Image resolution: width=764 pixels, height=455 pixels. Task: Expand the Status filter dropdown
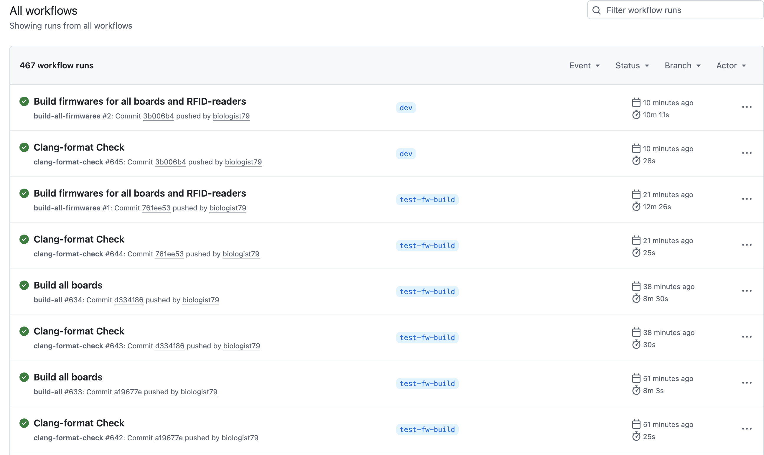pyautogui.click(x=632, y=66)
